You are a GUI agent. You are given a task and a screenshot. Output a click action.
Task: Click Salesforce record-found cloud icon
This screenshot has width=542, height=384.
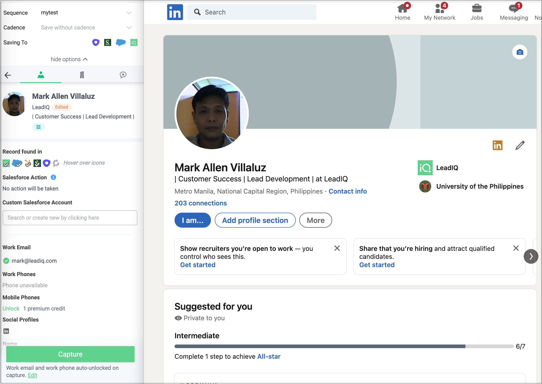(x=17, y=163)
